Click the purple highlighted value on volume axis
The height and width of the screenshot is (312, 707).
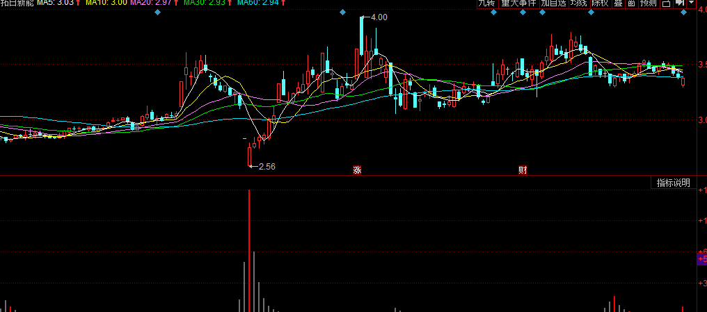[701, 259]
